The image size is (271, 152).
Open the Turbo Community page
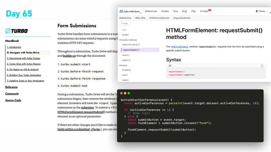click(12, 94)
